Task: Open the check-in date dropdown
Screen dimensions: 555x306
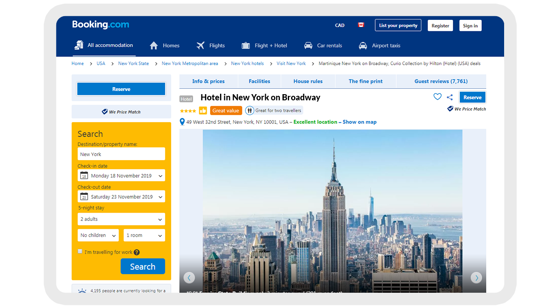Action: [x=121, y=176]
